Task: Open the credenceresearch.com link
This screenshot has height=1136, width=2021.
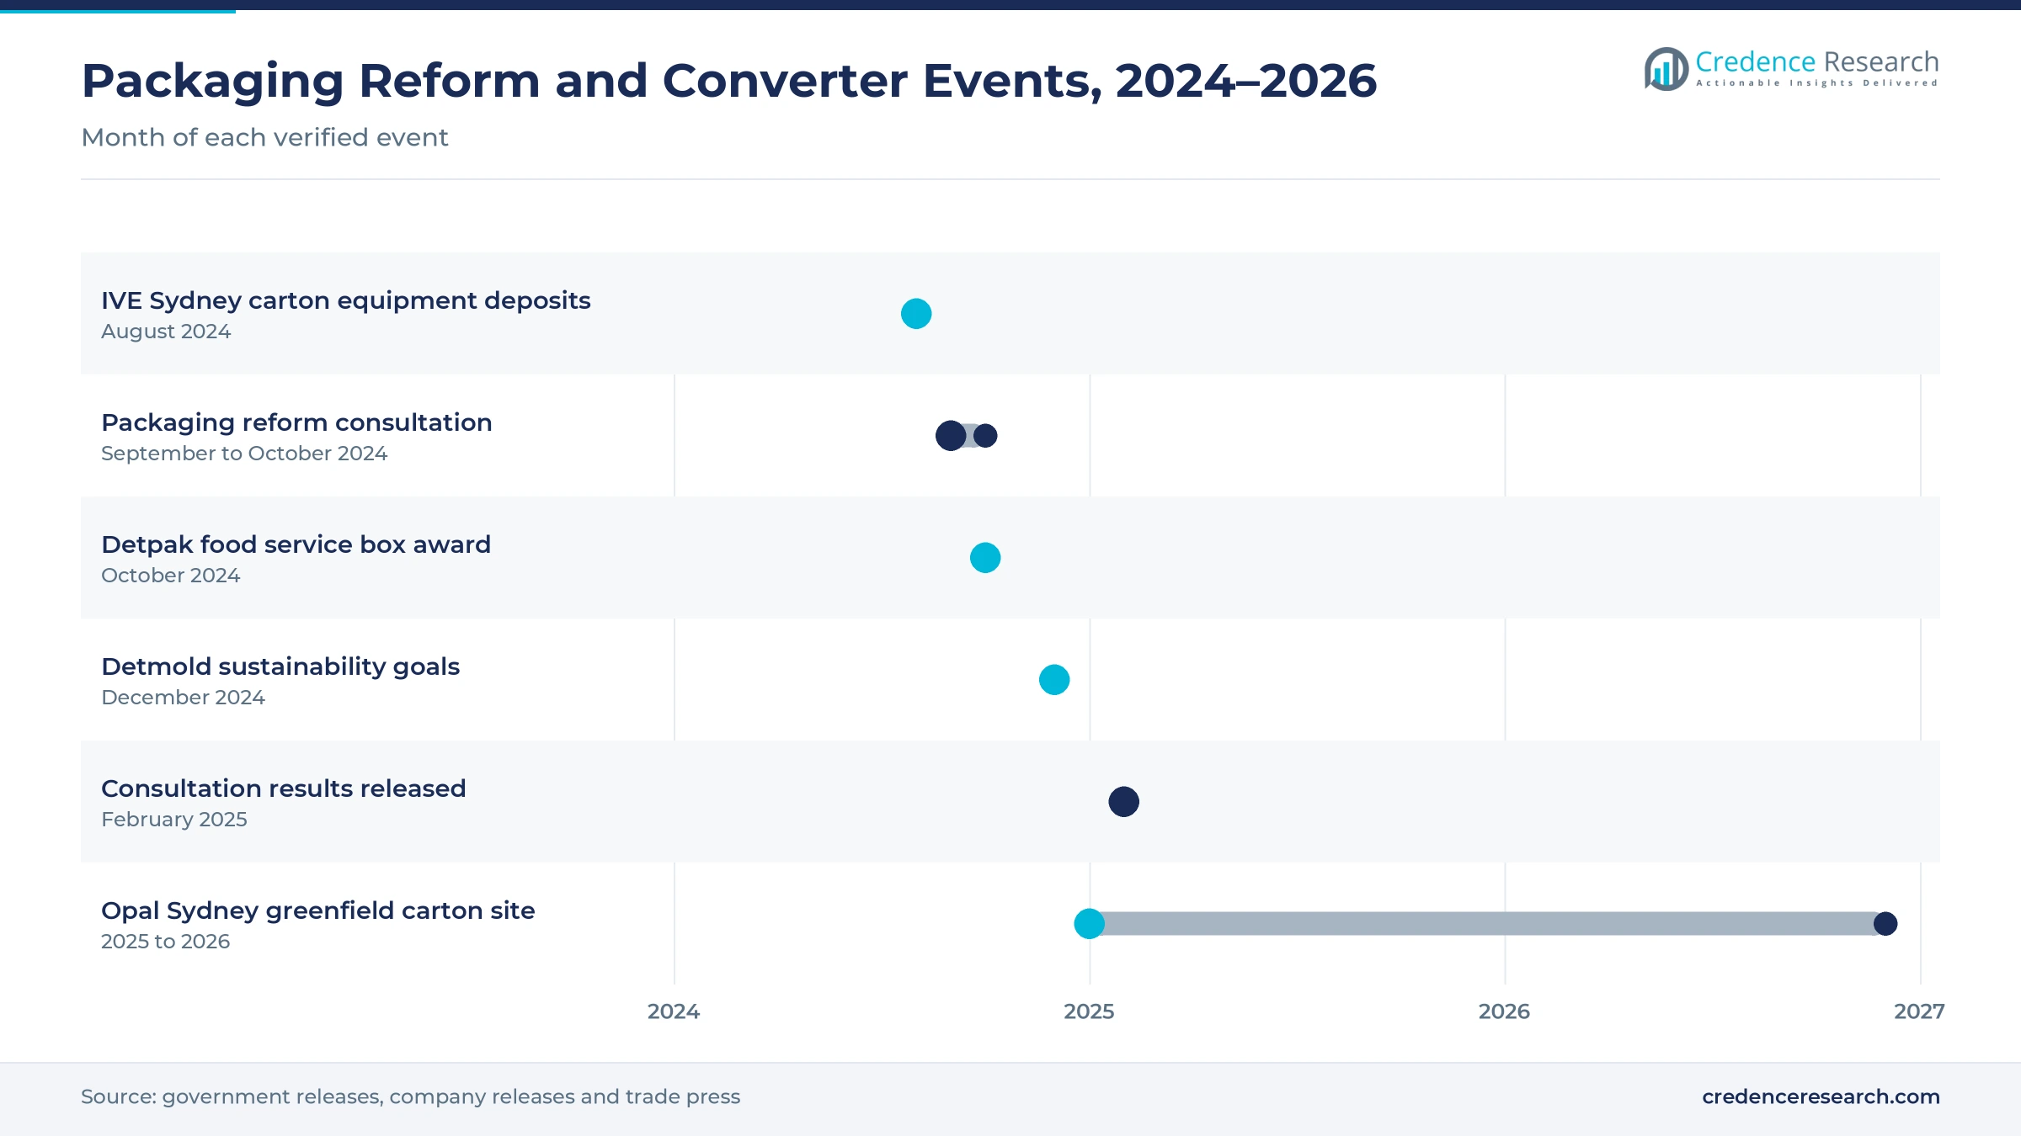Action: click(1821, 1096)
